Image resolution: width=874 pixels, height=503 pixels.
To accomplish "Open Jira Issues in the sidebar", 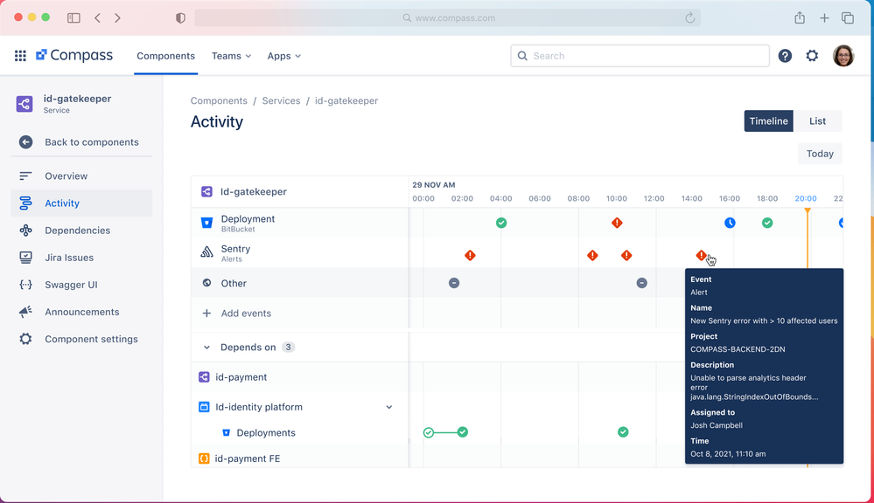I will 81,258.
